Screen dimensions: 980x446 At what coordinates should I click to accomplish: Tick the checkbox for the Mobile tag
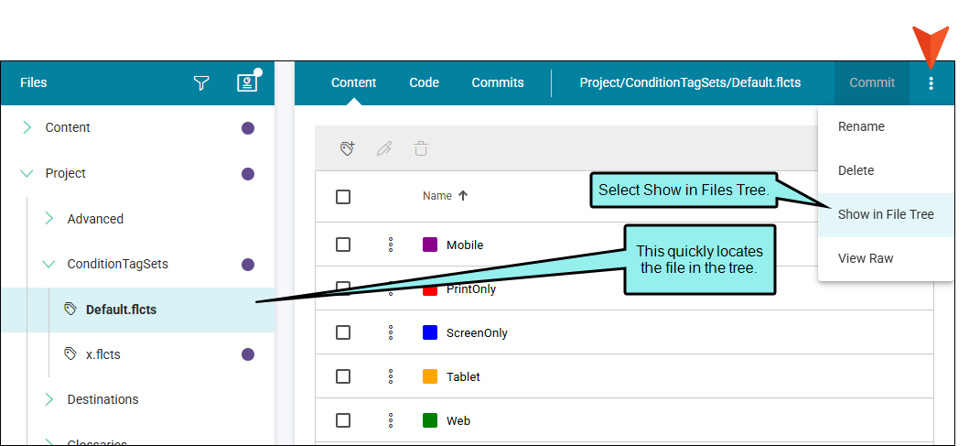pyautogui.click(x=343, y=245)
